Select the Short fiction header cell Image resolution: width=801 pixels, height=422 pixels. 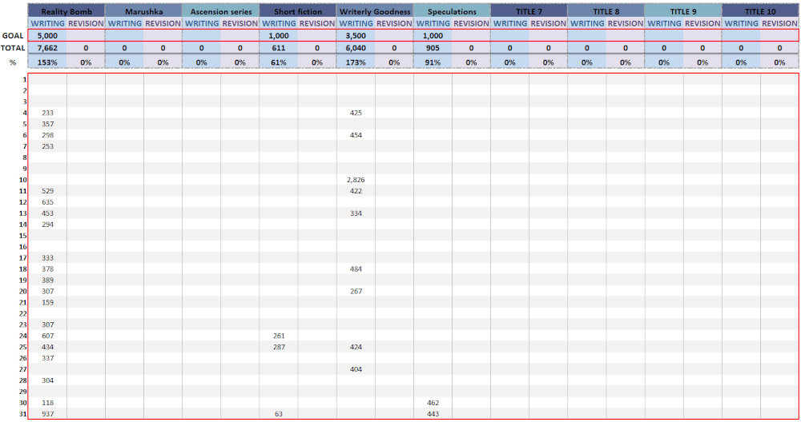298,12
